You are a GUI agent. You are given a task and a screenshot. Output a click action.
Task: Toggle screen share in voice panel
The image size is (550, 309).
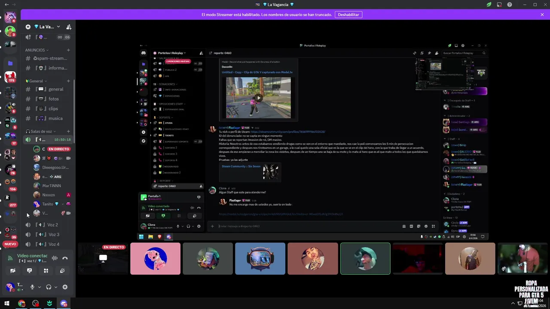29,271
